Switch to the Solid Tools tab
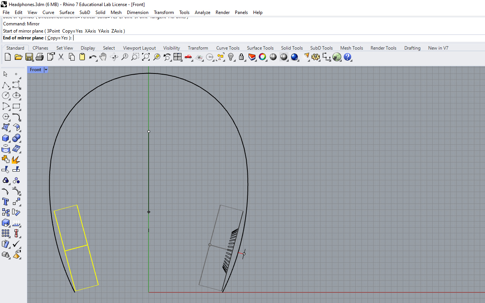 [292, 48]
